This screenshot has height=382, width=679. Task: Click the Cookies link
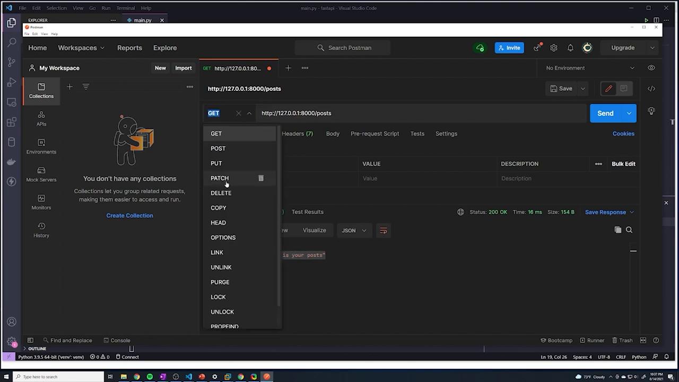623,134
